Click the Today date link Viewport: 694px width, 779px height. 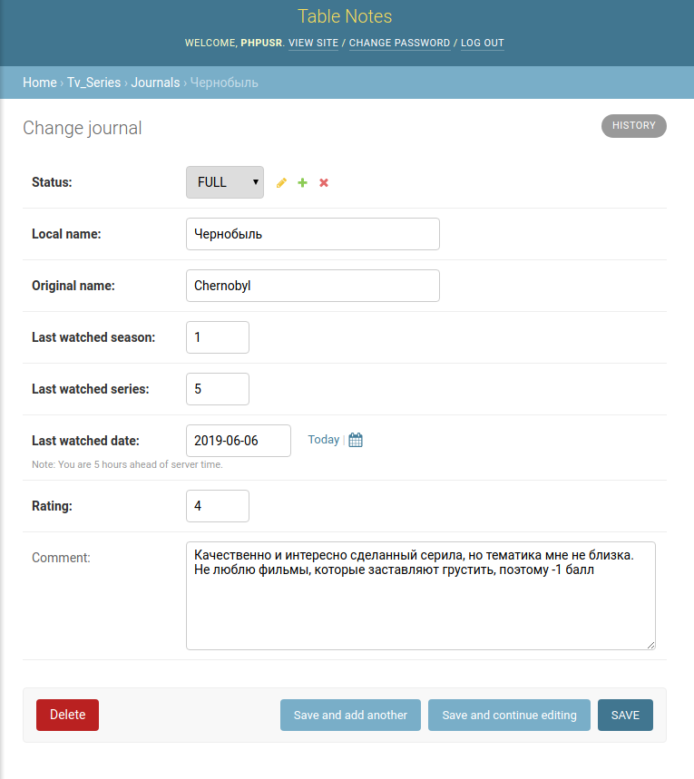[x=323, y=440]
